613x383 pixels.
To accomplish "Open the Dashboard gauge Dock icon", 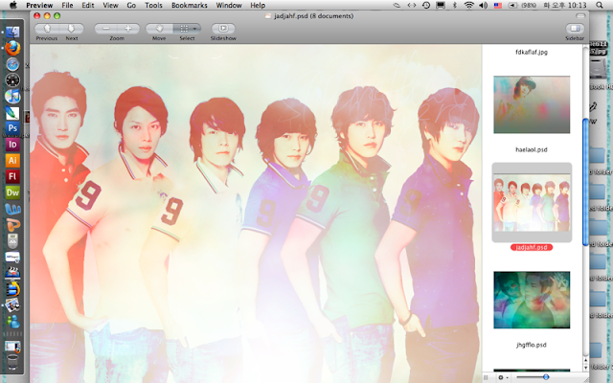I will pos(12,80).
